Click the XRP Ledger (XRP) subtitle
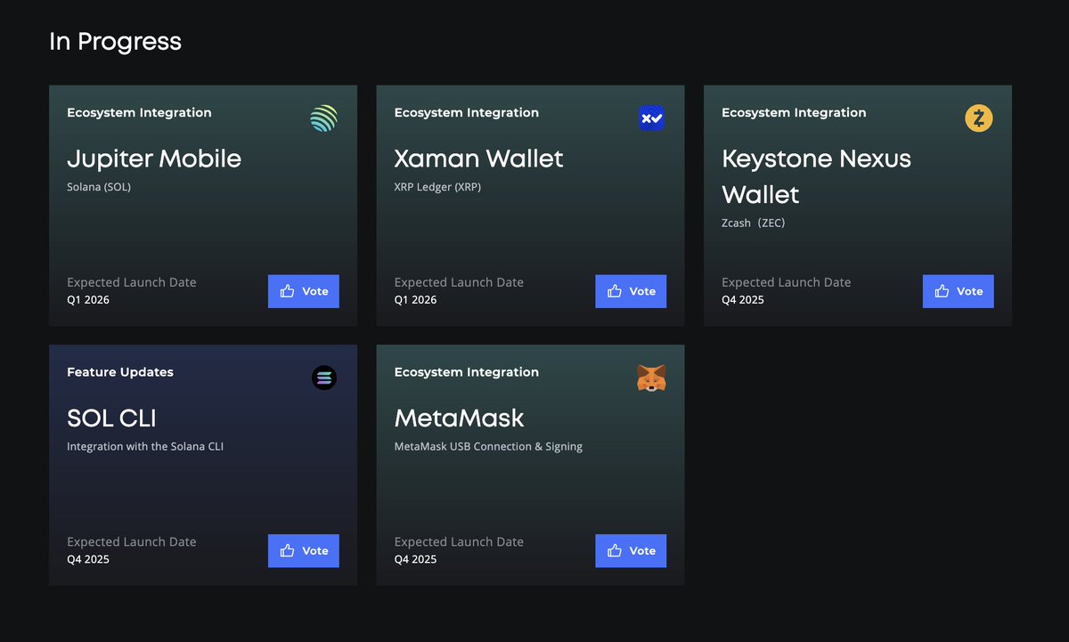1069x642 pixels. [x=437, y=187]
